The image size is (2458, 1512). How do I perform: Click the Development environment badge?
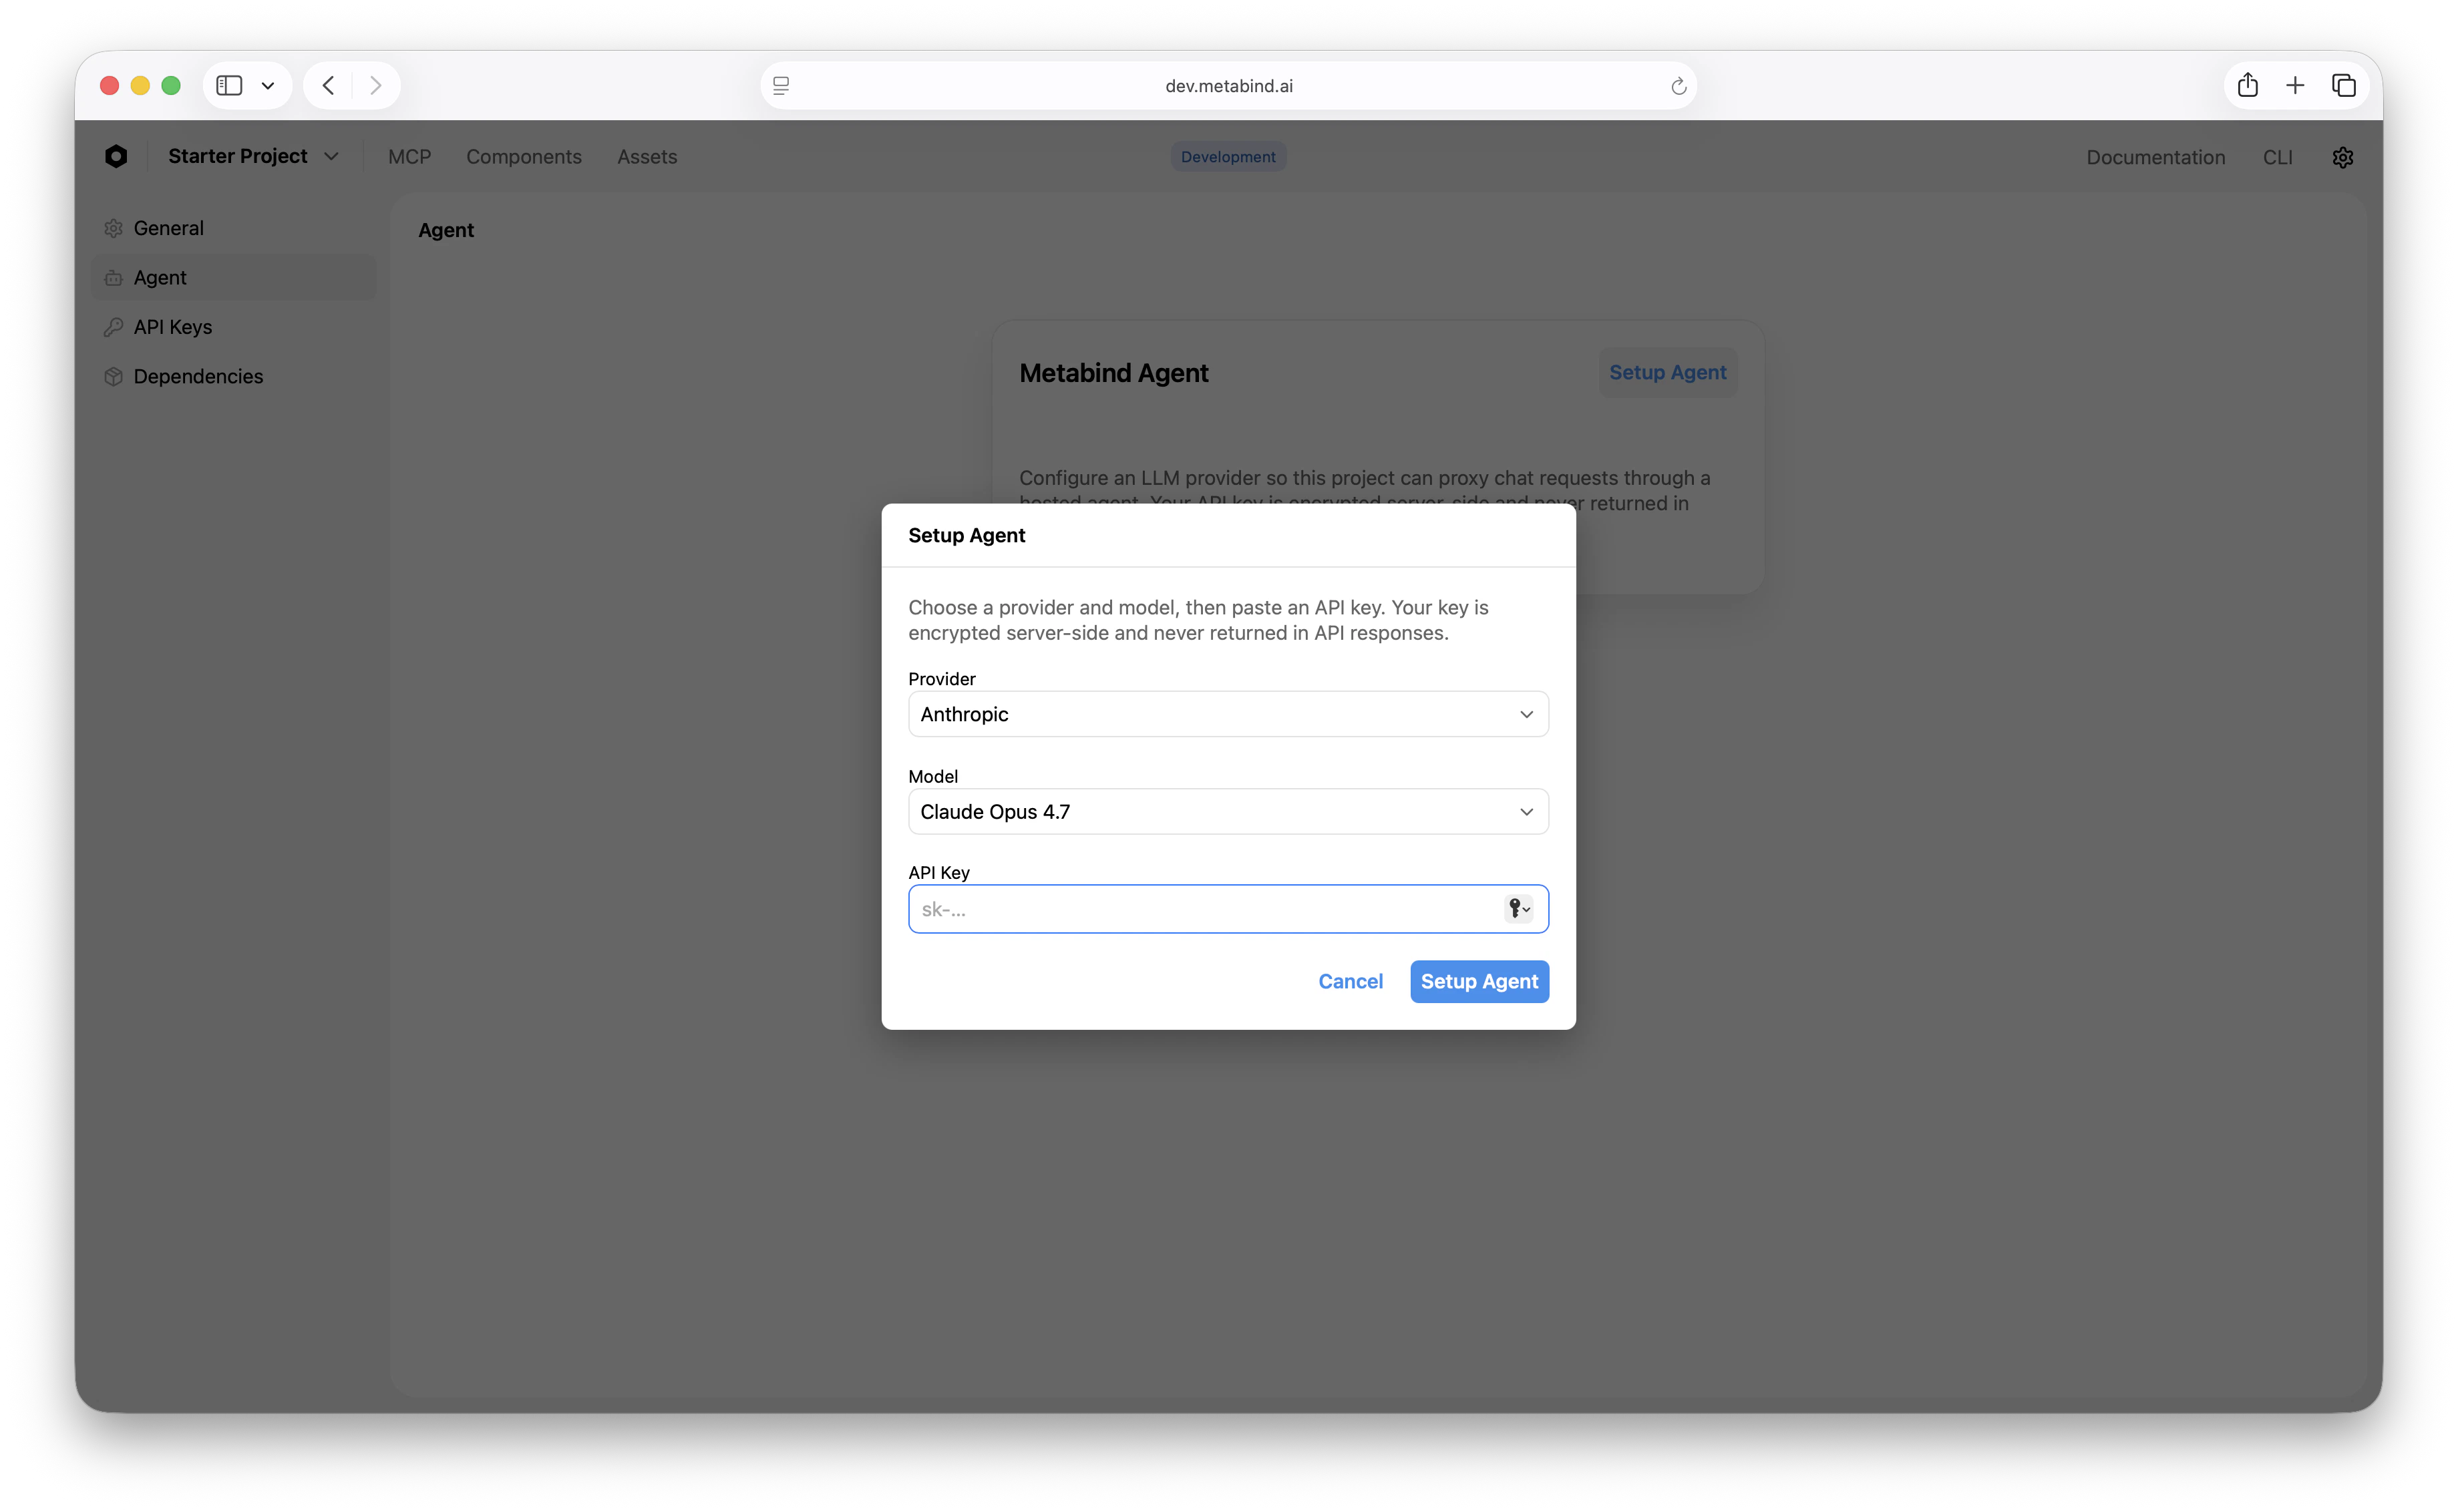click(x=1228, y=157)
